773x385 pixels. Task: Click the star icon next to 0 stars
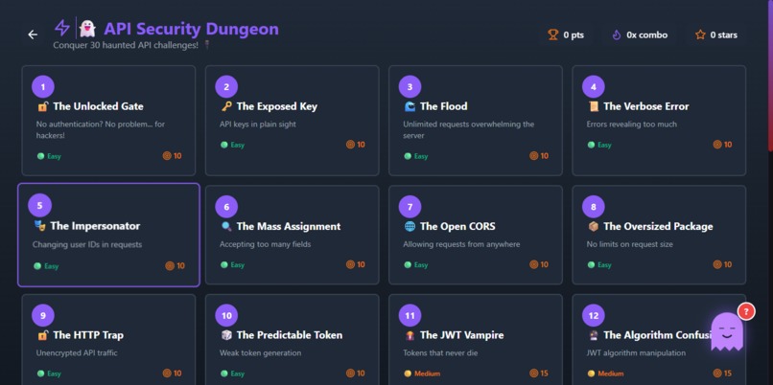pos(700,34)
